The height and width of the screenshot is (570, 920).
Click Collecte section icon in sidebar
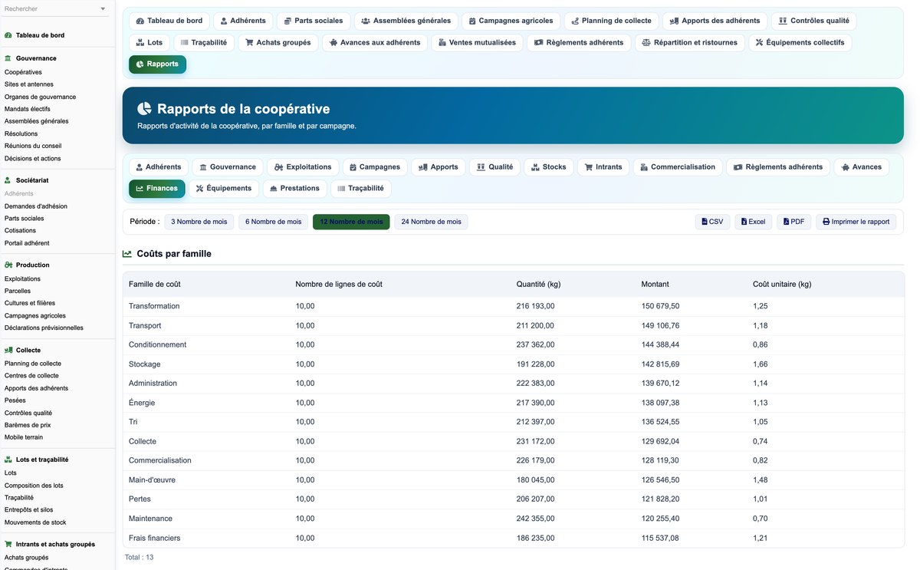(x=8, y=350)
